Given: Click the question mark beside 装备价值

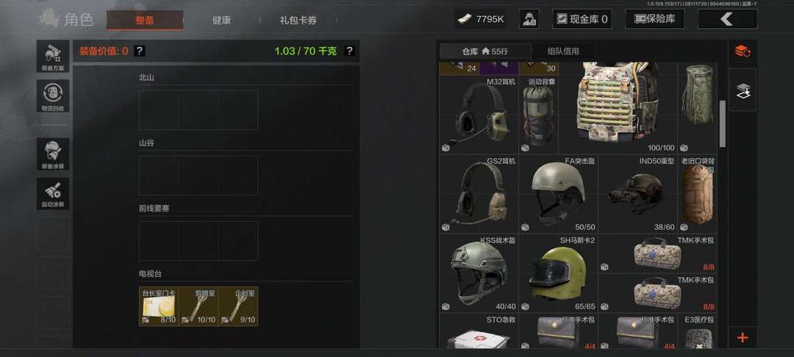Looking at the screenshot, I should pos(140,51).
